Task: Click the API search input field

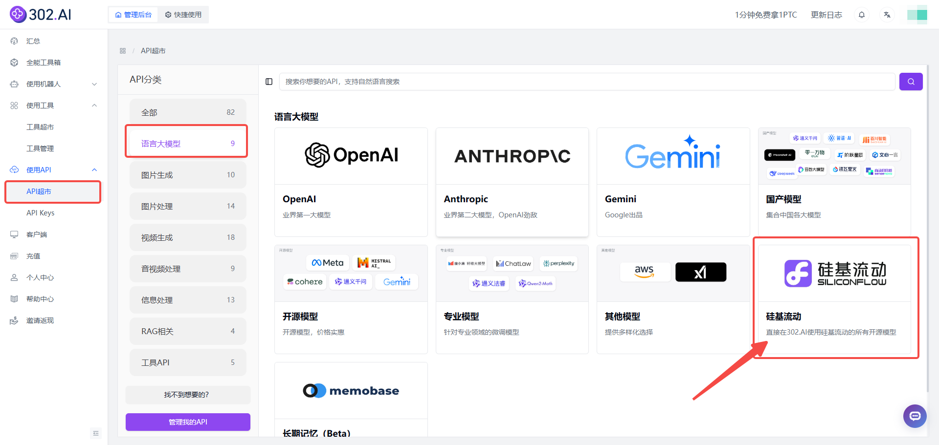Action: pos(587,82)
